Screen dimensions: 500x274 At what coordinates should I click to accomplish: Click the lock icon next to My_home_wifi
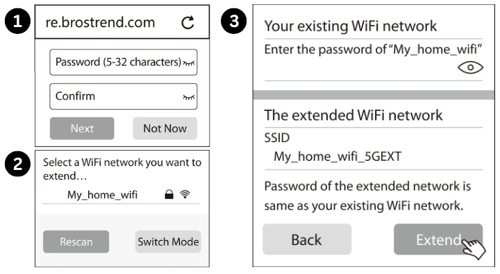169,194
